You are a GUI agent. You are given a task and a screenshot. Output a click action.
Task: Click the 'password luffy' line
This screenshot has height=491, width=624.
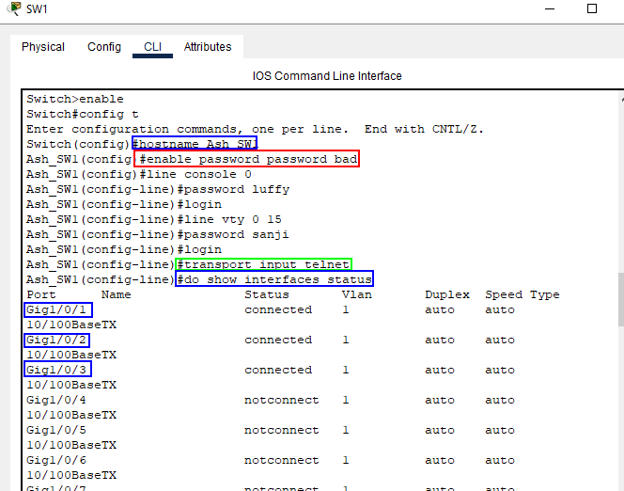click(237, 189)
